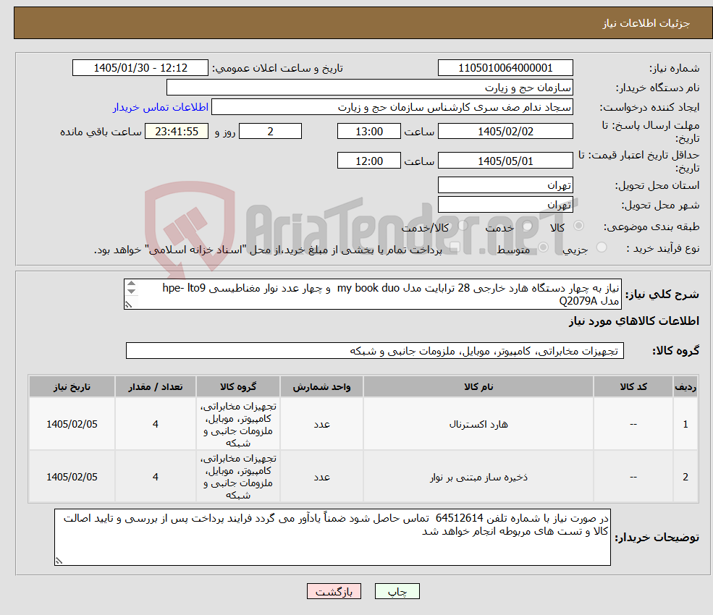Click the quantity 4 in ذخیره ساز row

click(156, 477)
